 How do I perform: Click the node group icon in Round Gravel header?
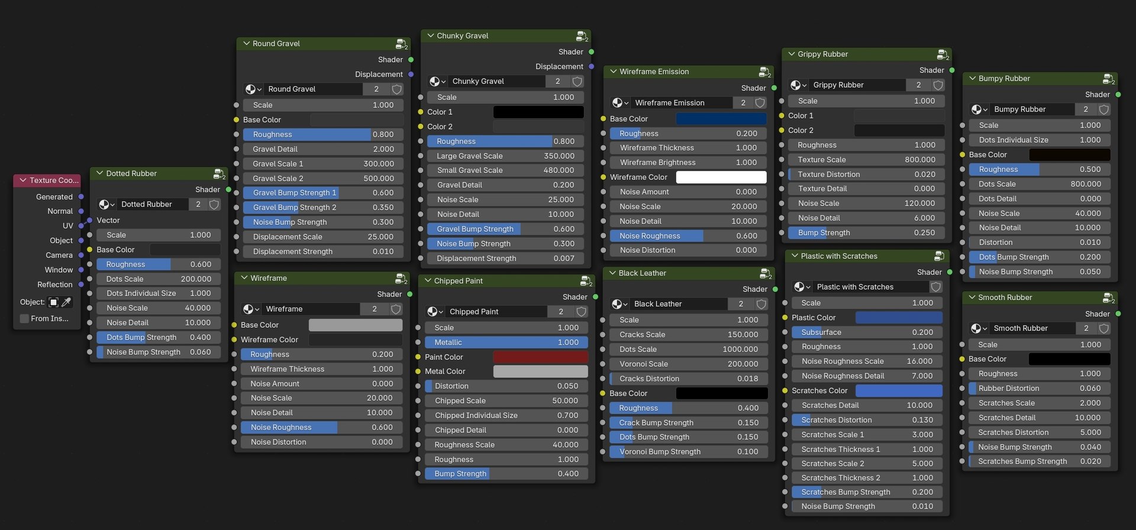(401, 44)
